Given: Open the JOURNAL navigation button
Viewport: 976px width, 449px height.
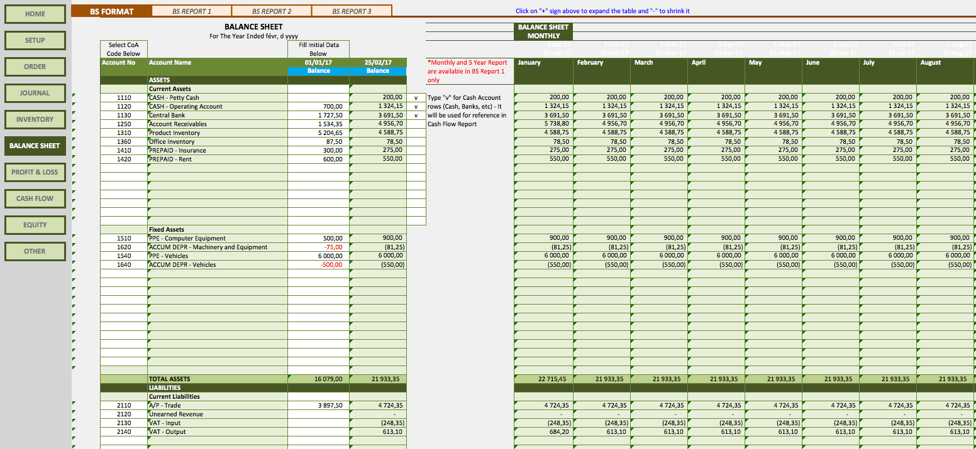Looking at the screenshot, I should (35, 93).
